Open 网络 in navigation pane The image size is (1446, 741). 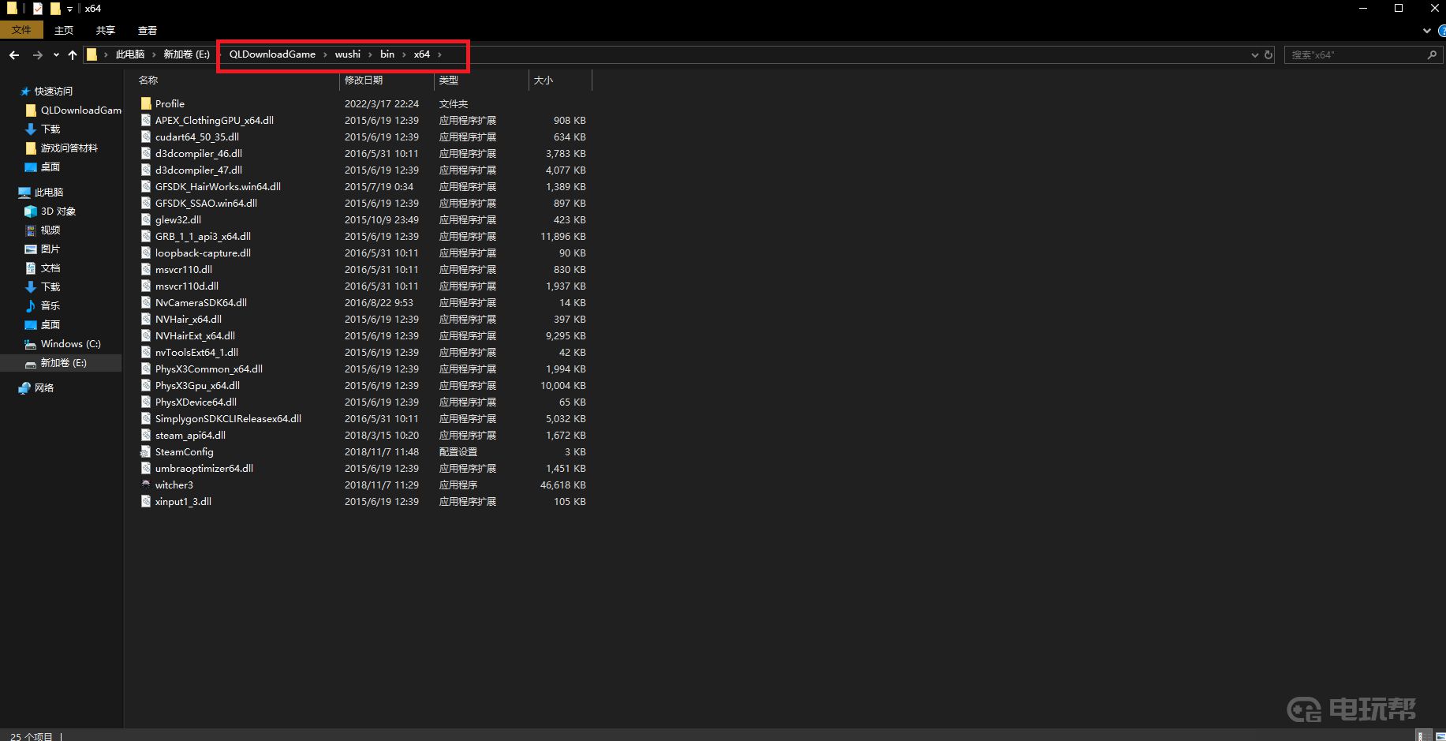(44, 387)
